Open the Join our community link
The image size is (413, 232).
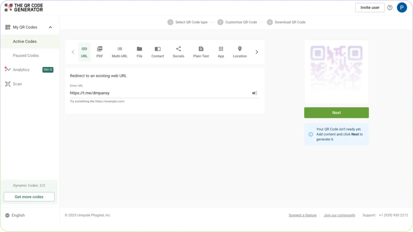coord(339,215)
